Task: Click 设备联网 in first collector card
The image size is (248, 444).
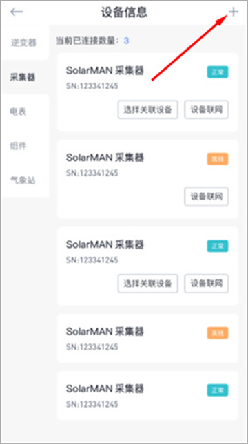Action: click(x=207, y=109)
